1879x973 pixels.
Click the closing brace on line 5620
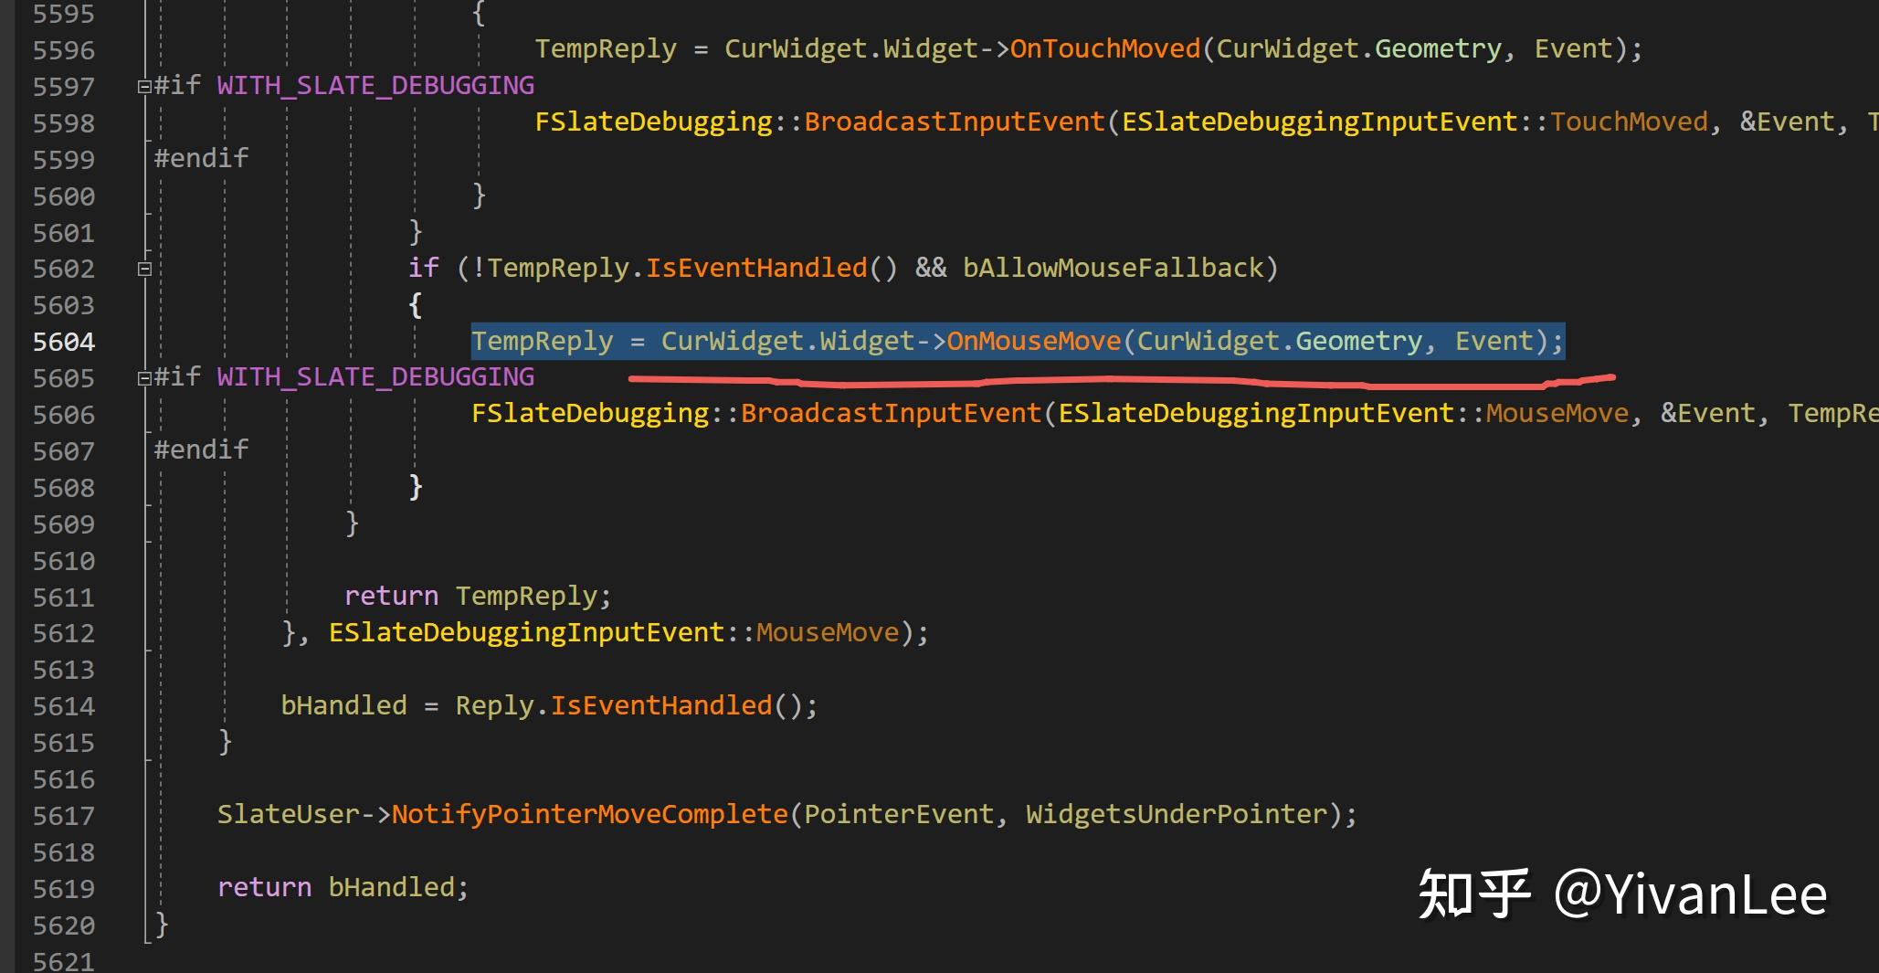tap(162, 925)
